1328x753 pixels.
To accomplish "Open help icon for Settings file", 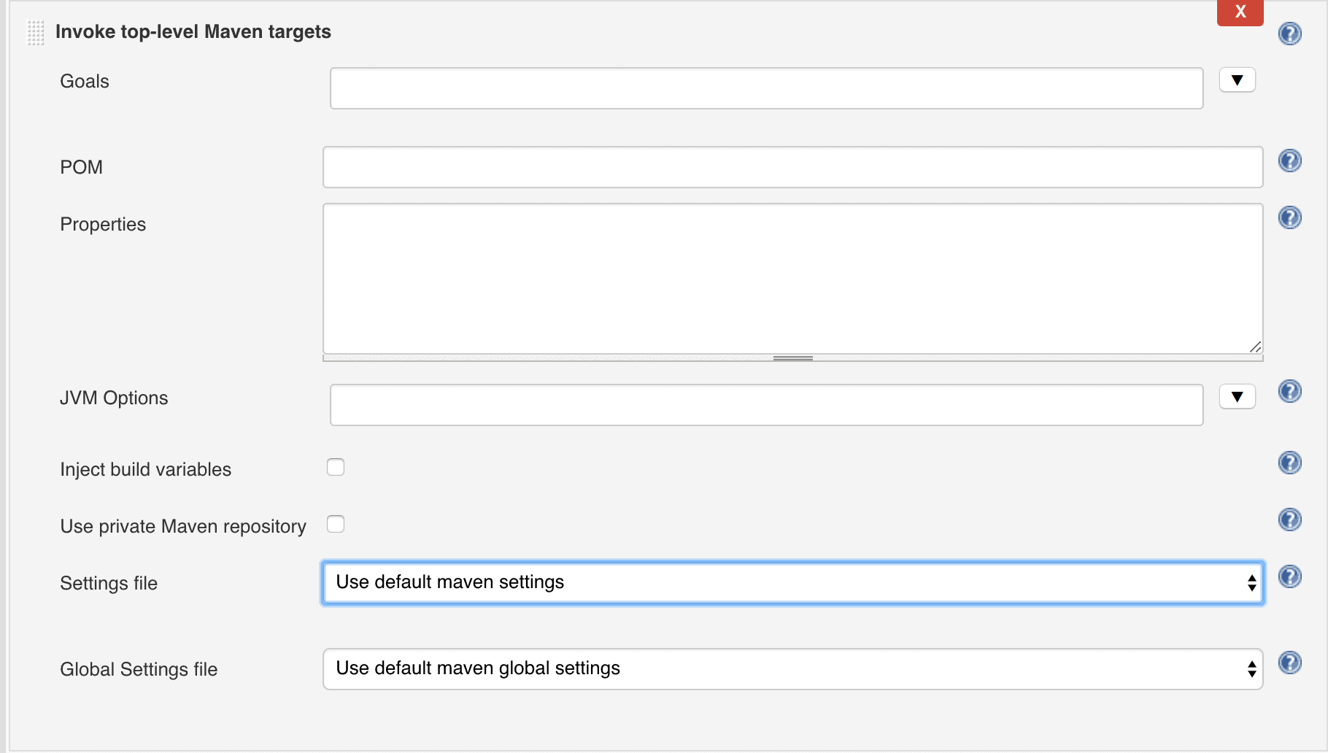I will coord(1289,576).
